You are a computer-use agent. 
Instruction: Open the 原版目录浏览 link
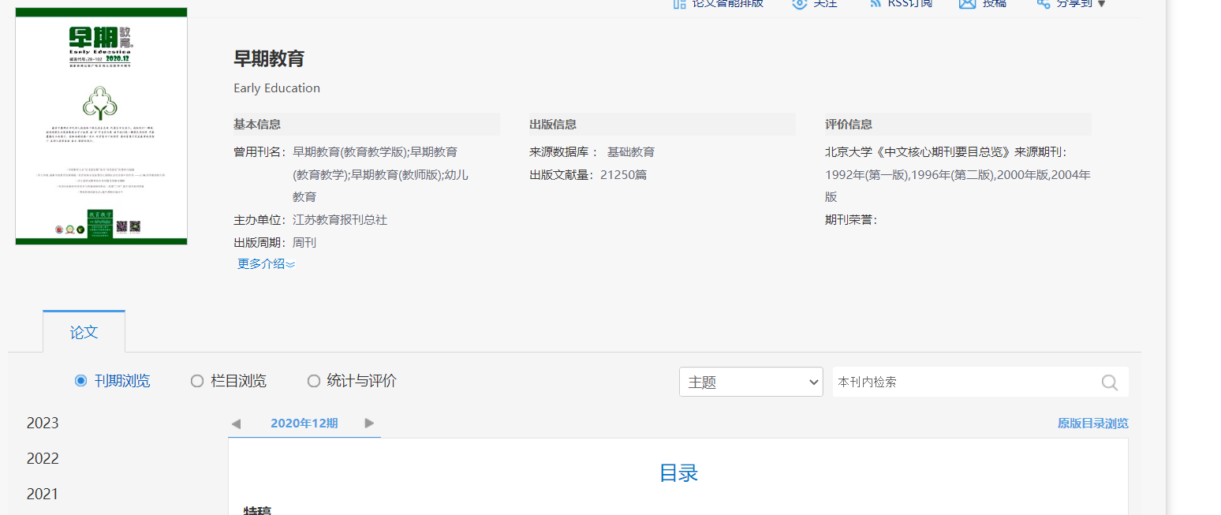coord(1092,424)
